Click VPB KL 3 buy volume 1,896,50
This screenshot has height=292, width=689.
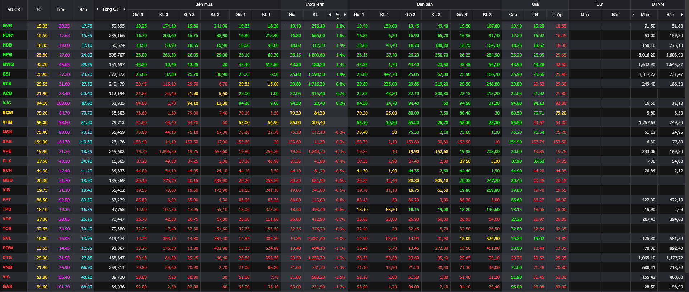168,152
